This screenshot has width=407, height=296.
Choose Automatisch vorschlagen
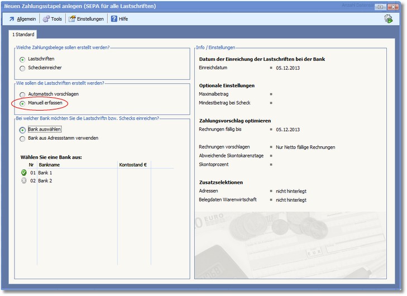[22, 94]
